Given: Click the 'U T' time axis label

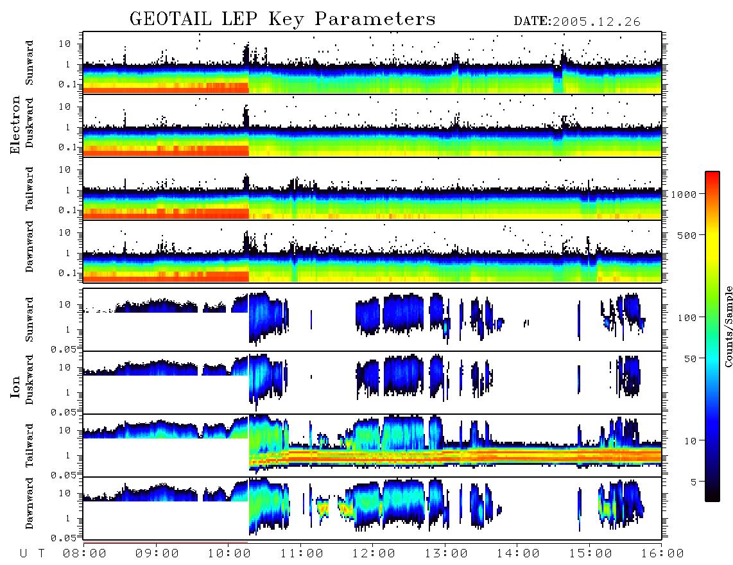Looking at the screenshot, I should coord(32,554).
